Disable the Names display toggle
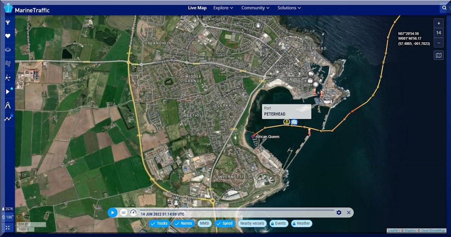The image size is (451, 237). [x=183, y=223]
